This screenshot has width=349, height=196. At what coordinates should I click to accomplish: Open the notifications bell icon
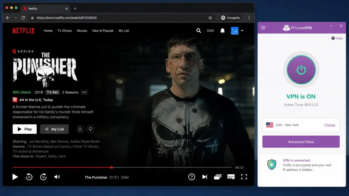222,30
